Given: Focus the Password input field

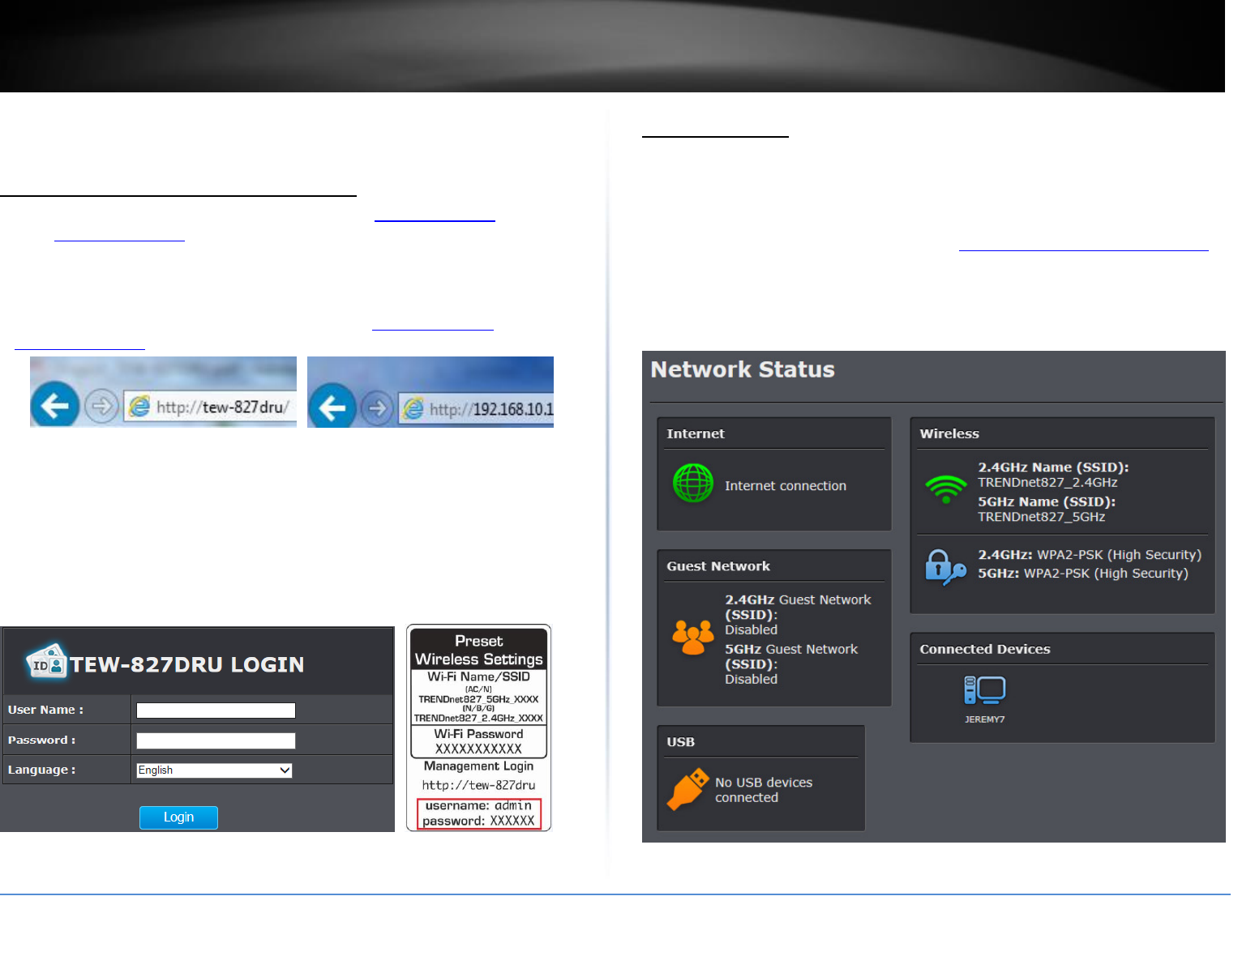Looking at the screenshot, I should tap(216, 740).
